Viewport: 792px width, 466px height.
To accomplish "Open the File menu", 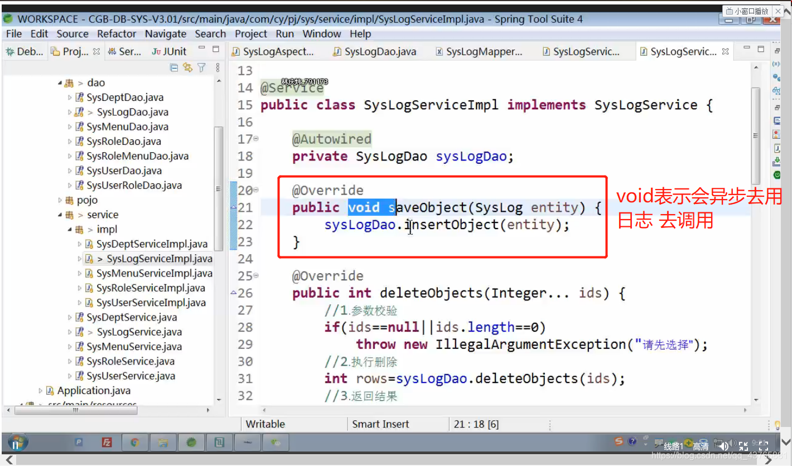I will (14, 33).
